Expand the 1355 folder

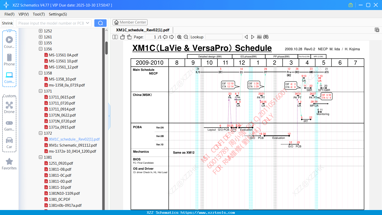coord(41,43)
